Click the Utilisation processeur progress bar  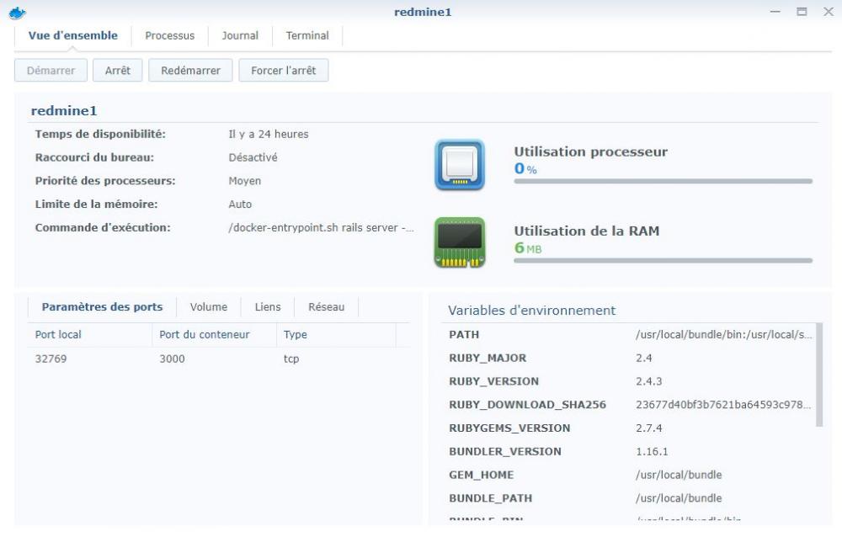pyautogui.click(x=663, y=181)
